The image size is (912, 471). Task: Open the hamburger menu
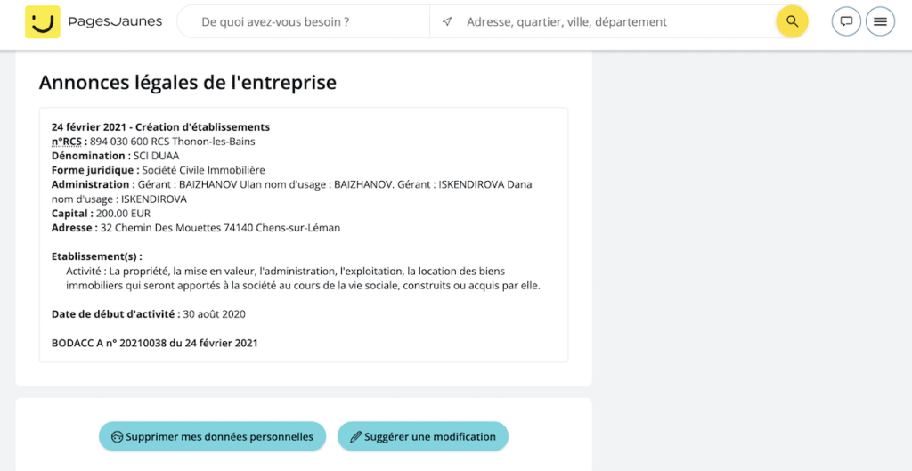coord(880,21)
